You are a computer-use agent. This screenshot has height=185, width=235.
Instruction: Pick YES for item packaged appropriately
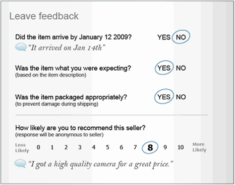(164, 97)
